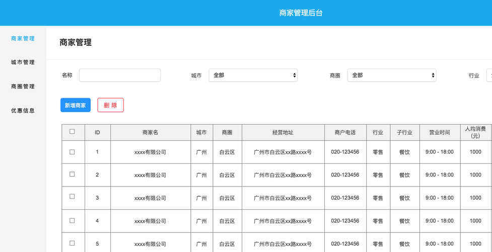The height and width of the screenshot is (252, 492).
Task: Click the 商家名 column header
Action: coord(150,133)
